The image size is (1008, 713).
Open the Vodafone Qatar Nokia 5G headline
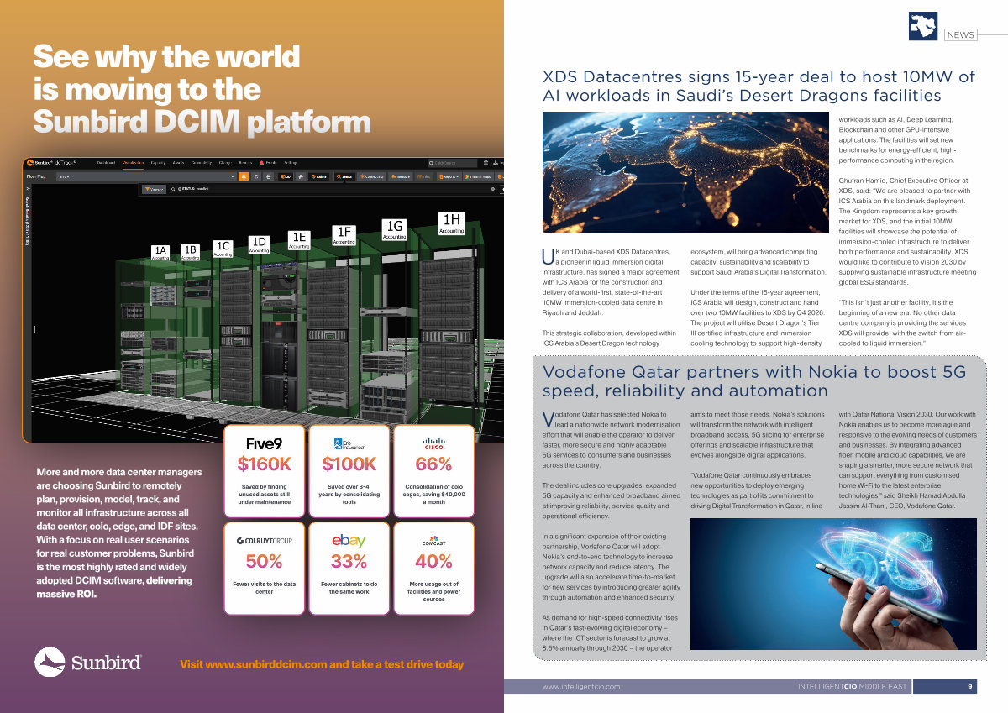[x=754, y=381]
